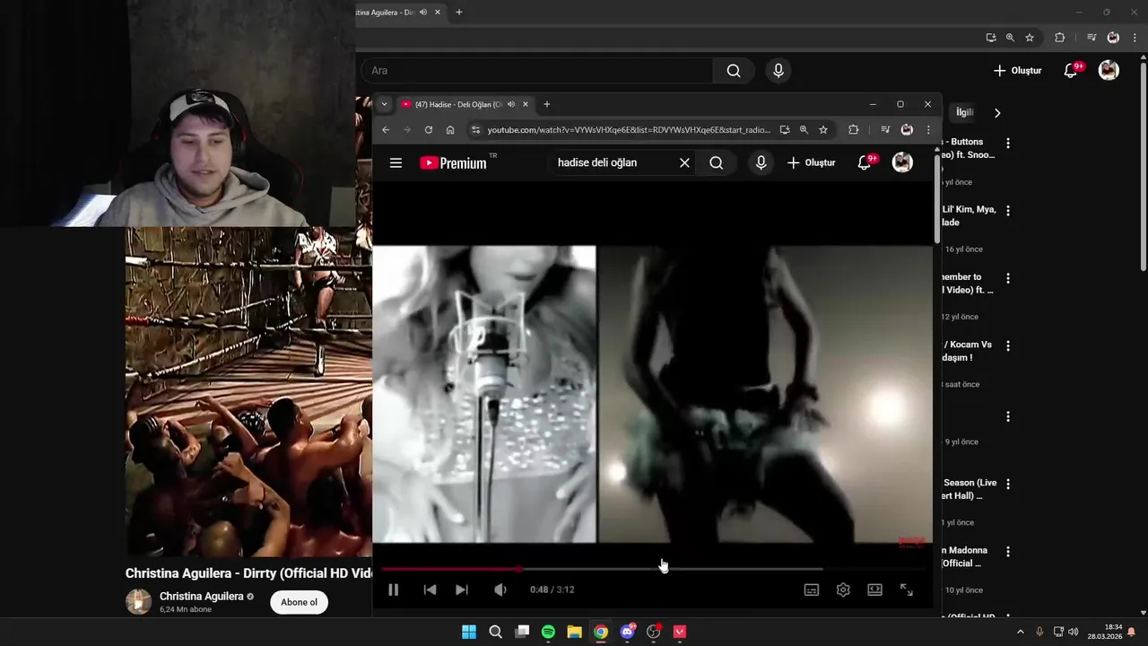Run search with front window magnifier button
Viewport: 1148px width, 646px height.
716,162
